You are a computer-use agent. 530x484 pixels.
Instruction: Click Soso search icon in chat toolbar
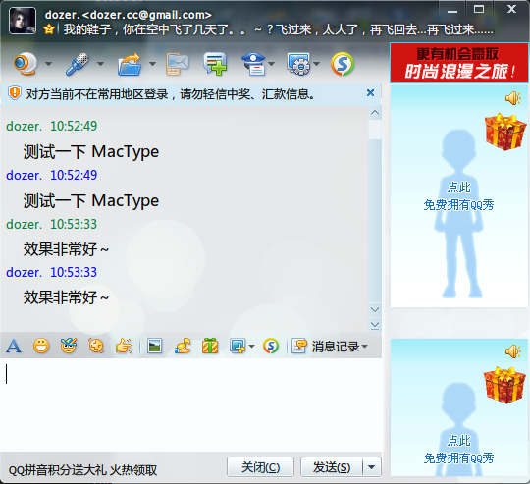point(271,347)
